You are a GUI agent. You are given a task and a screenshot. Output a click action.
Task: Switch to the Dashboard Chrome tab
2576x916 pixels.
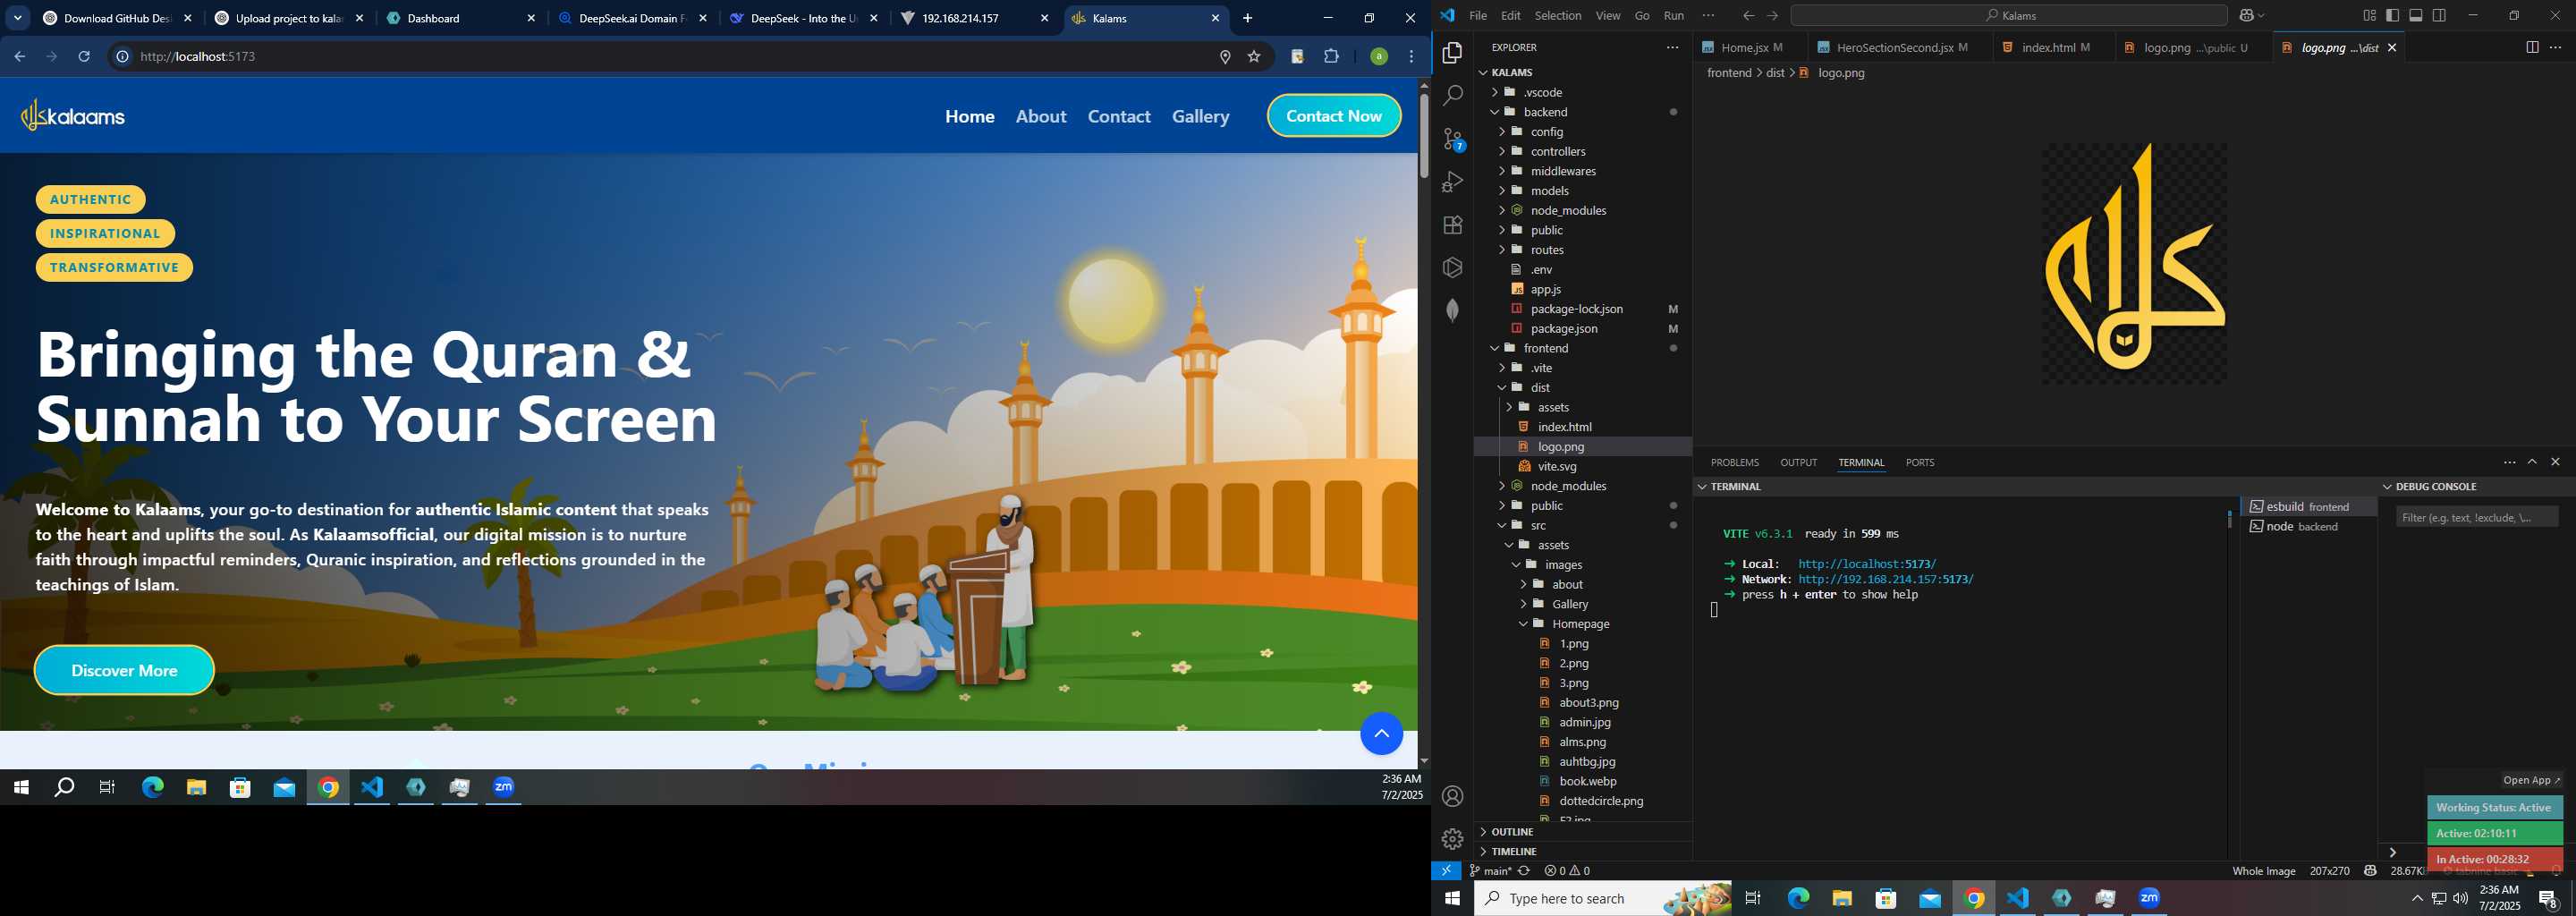(x=460, y=18)
